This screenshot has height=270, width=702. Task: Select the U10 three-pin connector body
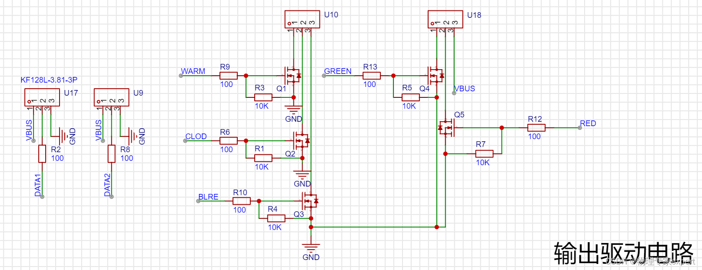pyautogui.click(x=302, y=20)
